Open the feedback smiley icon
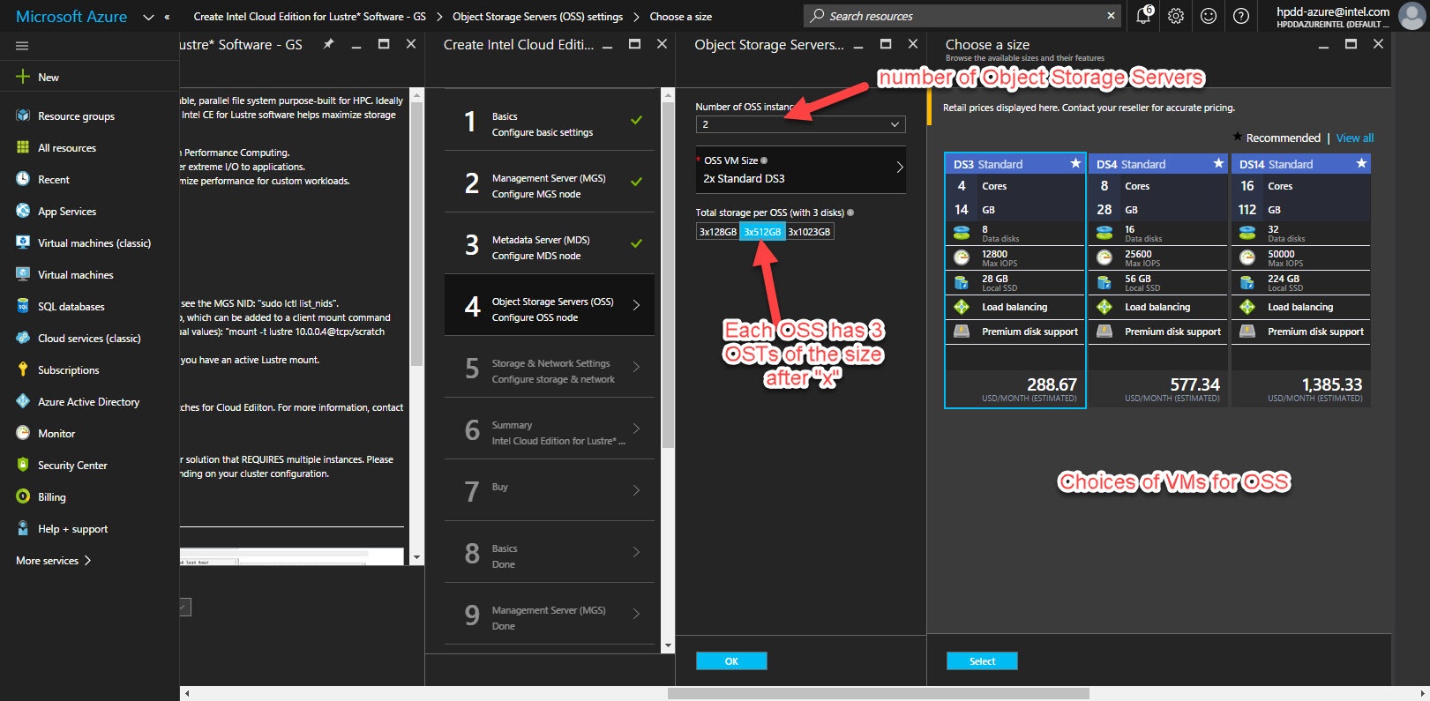The width and height of the screenshot is (1430, 701). [x=1209, y=16]
